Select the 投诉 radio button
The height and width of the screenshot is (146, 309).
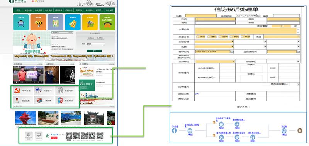point(220,37)
